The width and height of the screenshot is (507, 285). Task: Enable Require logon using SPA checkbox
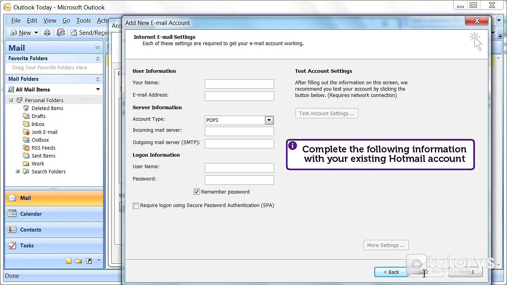(136, 205)
